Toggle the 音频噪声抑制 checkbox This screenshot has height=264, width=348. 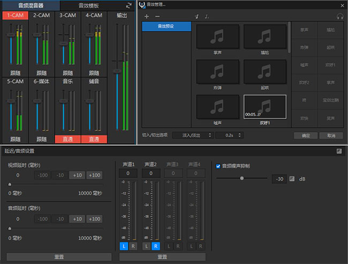218,166
